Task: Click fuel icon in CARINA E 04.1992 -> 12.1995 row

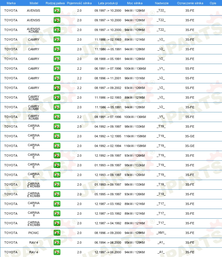Action: pos(57,136)
